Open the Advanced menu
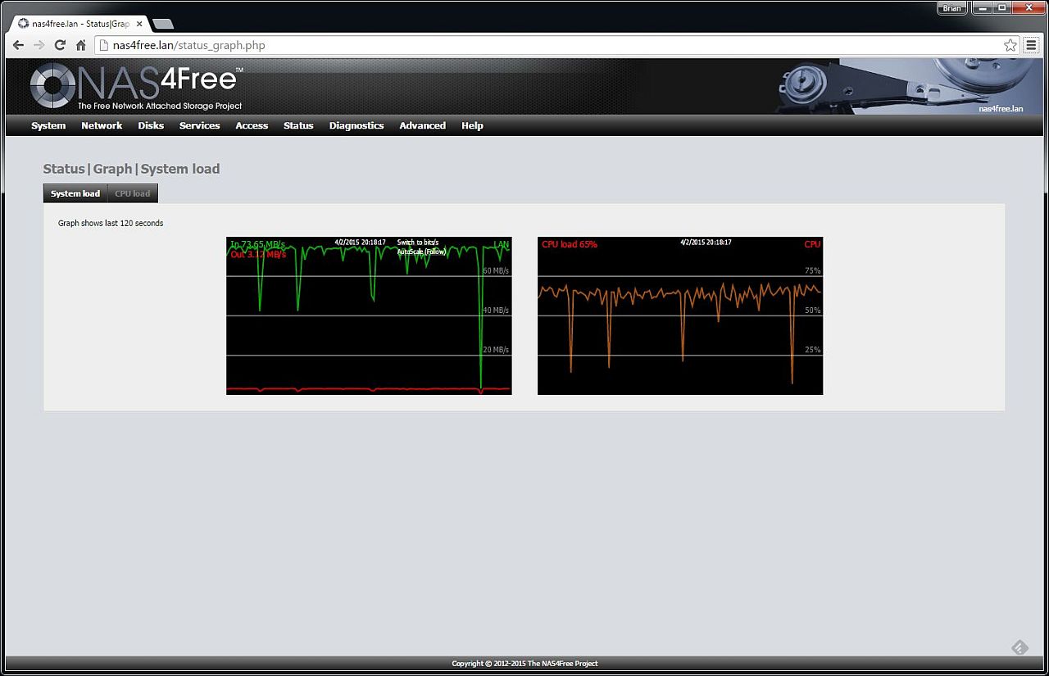This screenshot has width=1049, height=676. (x=422, y=125)
